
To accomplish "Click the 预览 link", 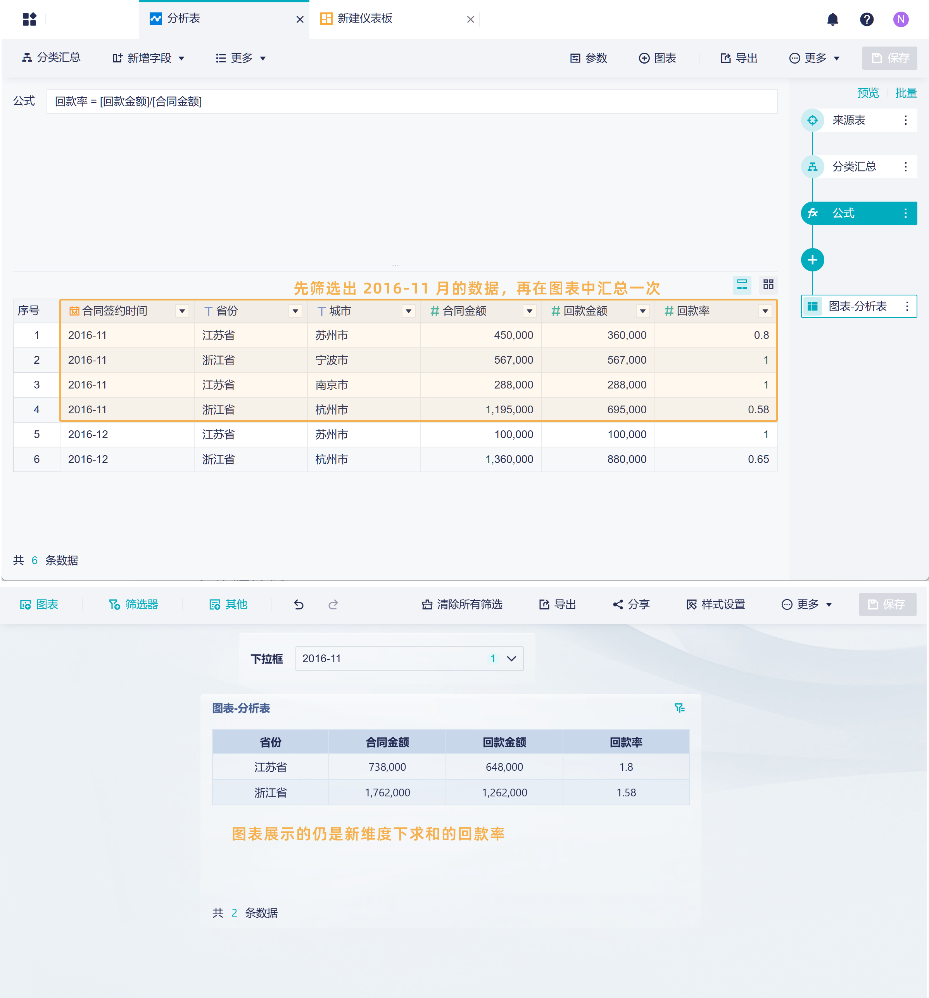I will click(868, 93).
